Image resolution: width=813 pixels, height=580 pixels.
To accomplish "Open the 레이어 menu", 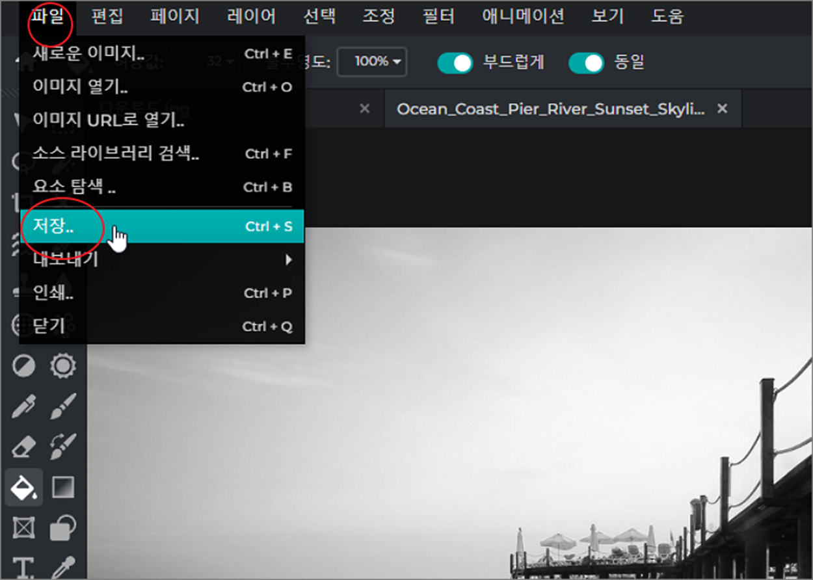I will click(x=252, y=16).
